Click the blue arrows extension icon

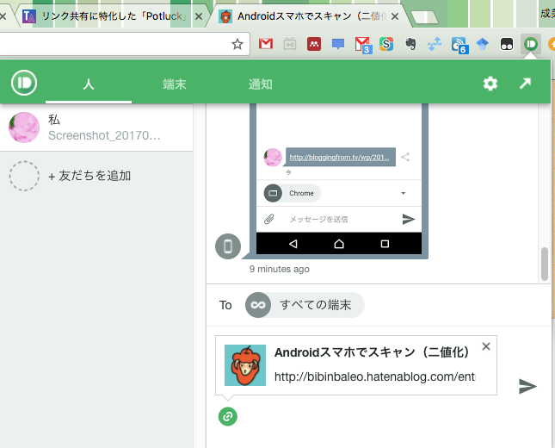coord(435,44)
